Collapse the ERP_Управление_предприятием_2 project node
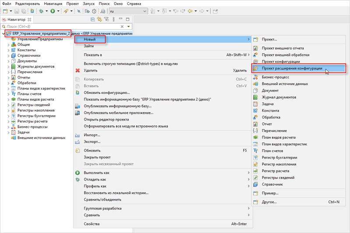The image size is (350, 233). pos(3,34)
